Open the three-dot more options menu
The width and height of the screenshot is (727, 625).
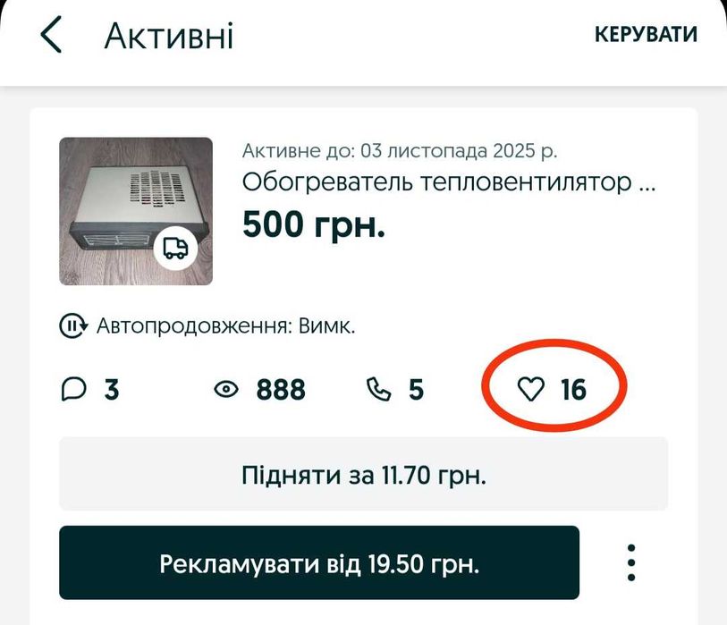coord(631,562)
